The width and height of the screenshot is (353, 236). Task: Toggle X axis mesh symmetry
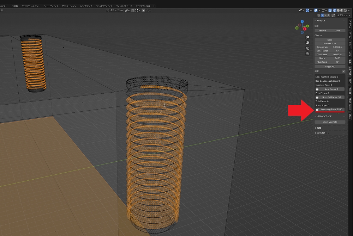(x=322, y=15)
